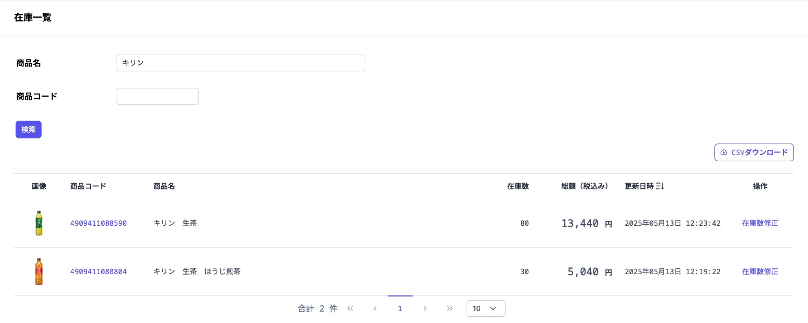Click the CSVダウンロード button

754,152
